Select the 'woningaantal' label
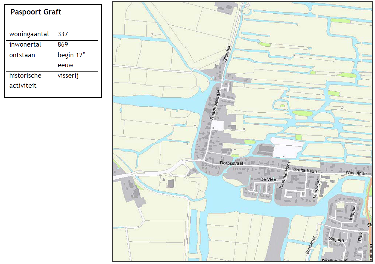375x264 pixels. 29,34
